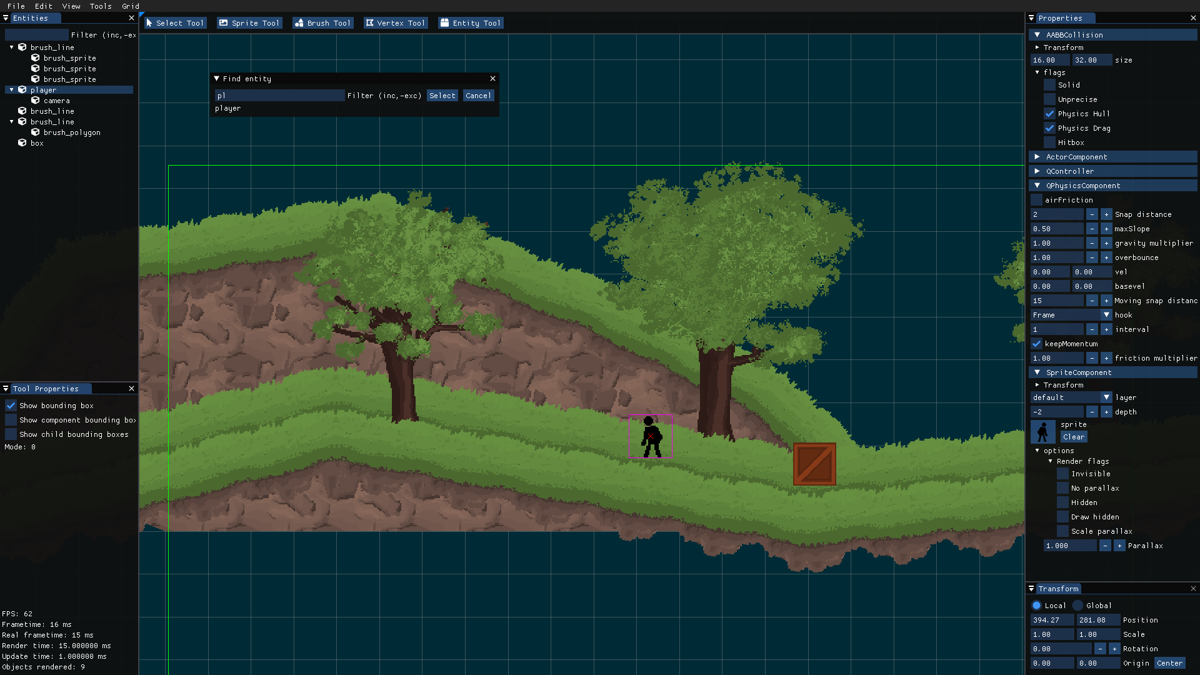Click the box entity cube icon
Image resolution: width=1200 pixels, height=675 pixels.
coord(22,143)
